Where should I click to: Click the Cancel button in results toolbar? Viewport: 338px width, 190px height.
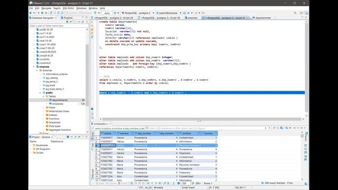[x=111, y=183]
